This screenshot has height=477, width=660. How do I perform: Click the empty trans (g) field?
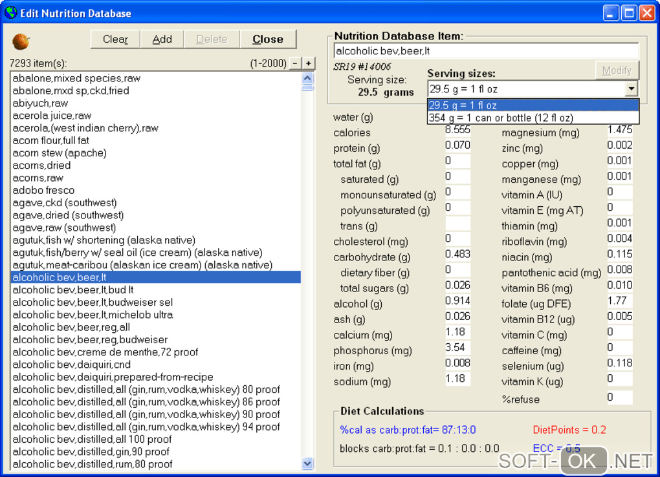[457, 224]
